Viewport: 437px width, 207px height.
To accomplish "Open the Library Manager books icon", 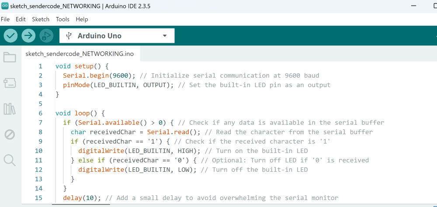I will click(10, 109).
